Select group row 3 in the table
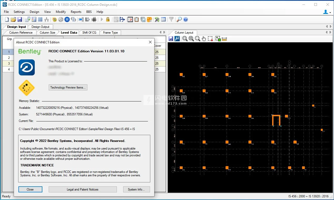Viewport: 334px width, 200px height. pyautogui.click(x=9, y=64)
